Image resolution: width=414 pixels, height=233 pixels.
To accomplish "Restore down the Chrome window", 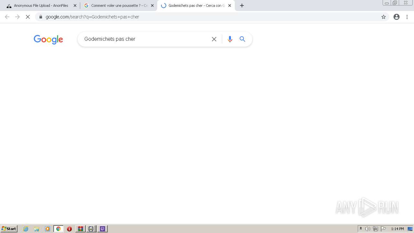I will 395,3.
